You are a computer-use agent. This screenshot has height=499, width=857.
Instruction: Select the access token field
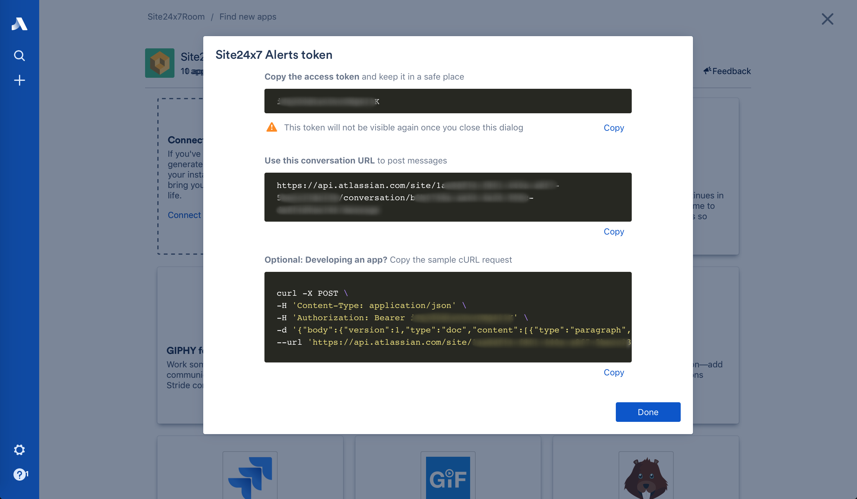(448, 101)
